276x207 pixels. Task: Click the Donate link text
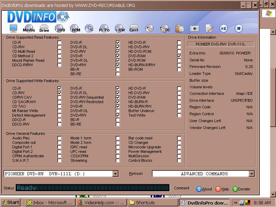pyautogui.click(x=244, y=189)
